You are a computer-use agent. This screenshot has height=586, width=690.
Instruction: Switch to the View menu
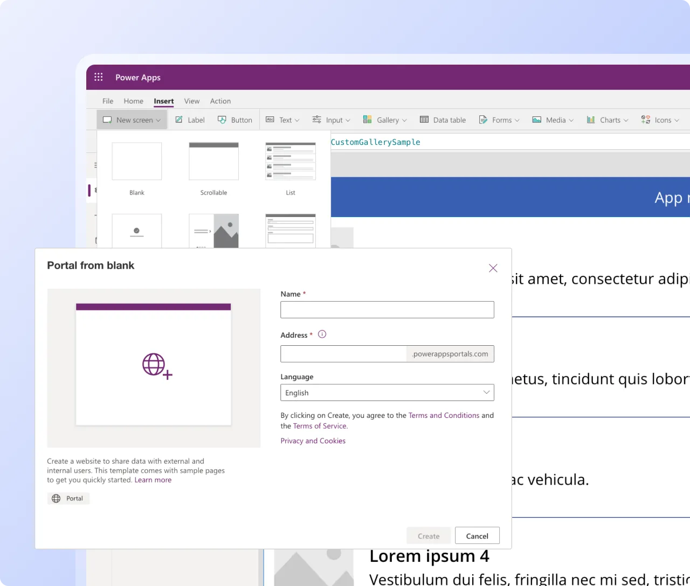[x=191, y=101]
